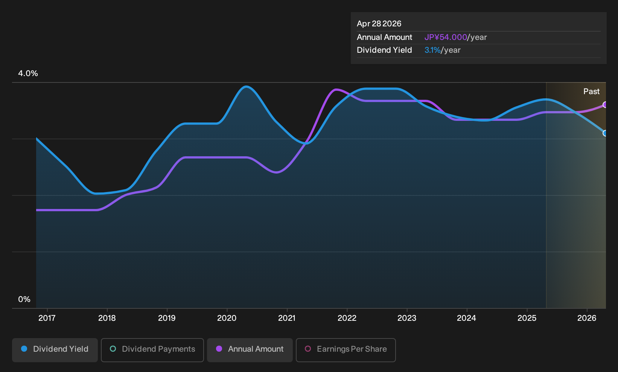Toggle the Dividend Yield series
618x372 pixels.
[x=55, y=350]
